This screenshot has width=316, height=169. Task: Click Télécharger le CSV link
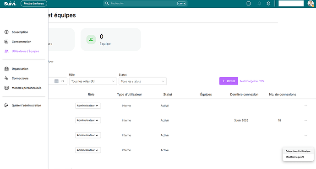[x=252, y=81]
